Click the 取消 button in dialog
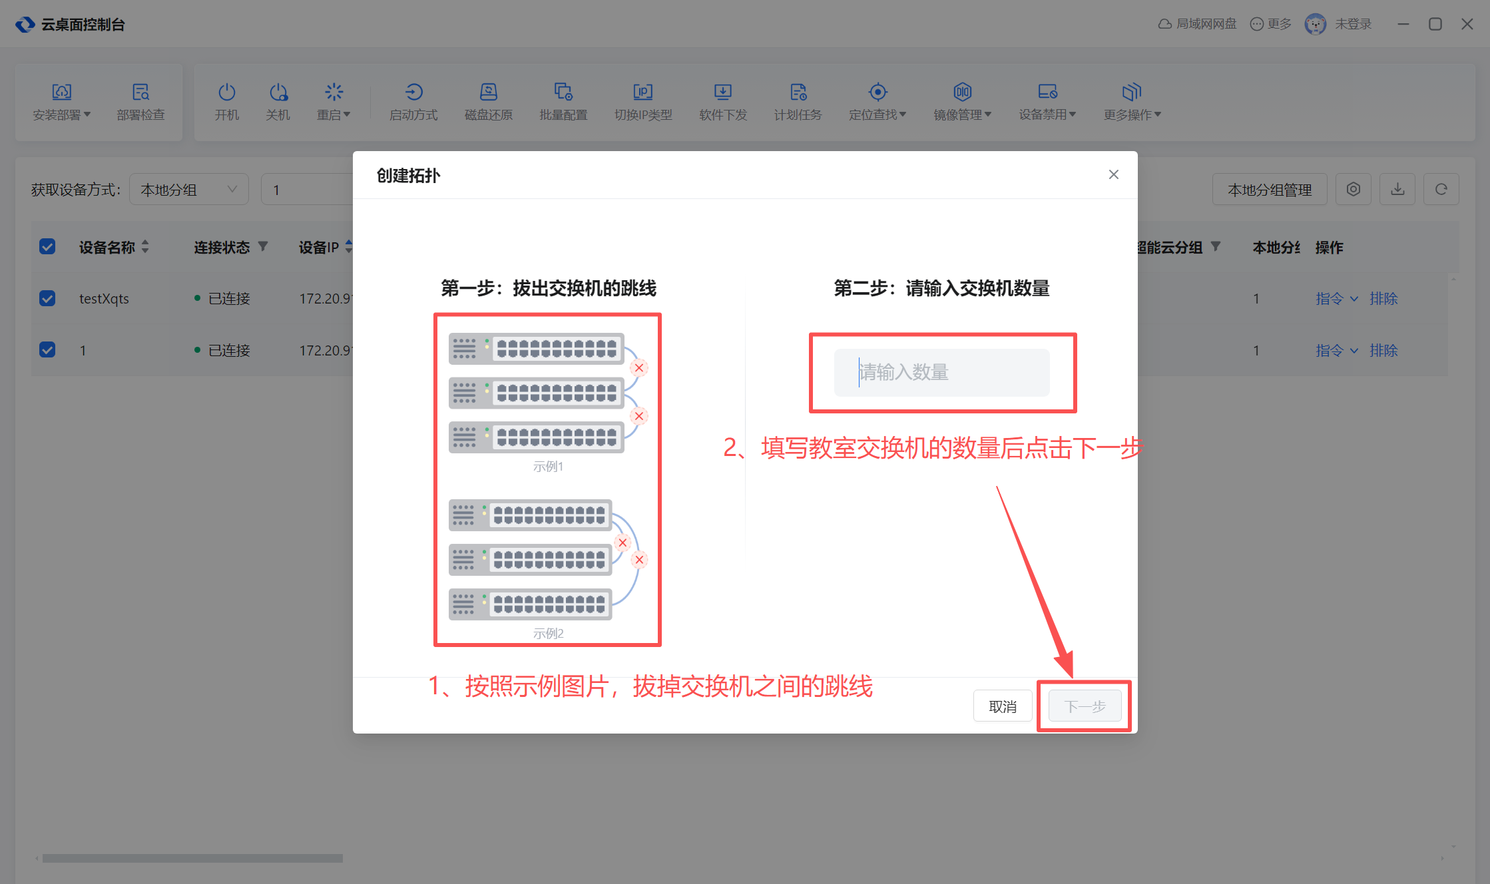The image size is (1490, 884). [1002, 706]
